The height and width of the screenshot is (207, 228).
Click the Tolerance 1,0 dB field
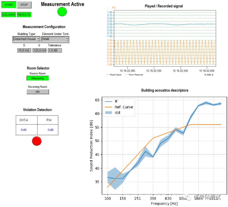coord(54,50)
